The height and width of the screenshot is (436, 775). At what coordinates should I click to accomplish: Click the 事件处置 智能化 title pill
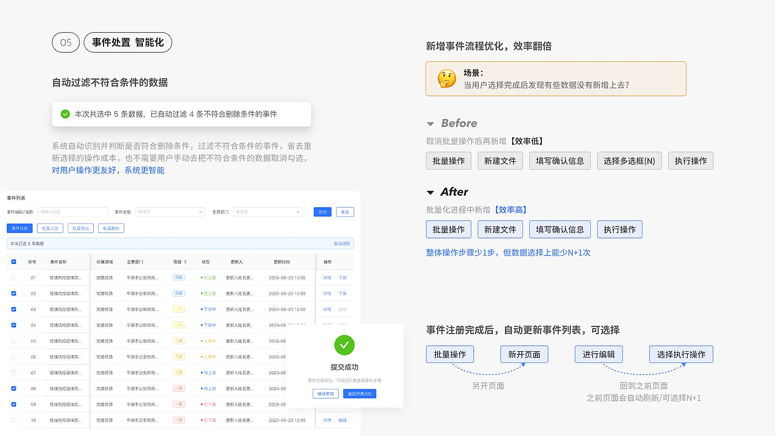128,42
